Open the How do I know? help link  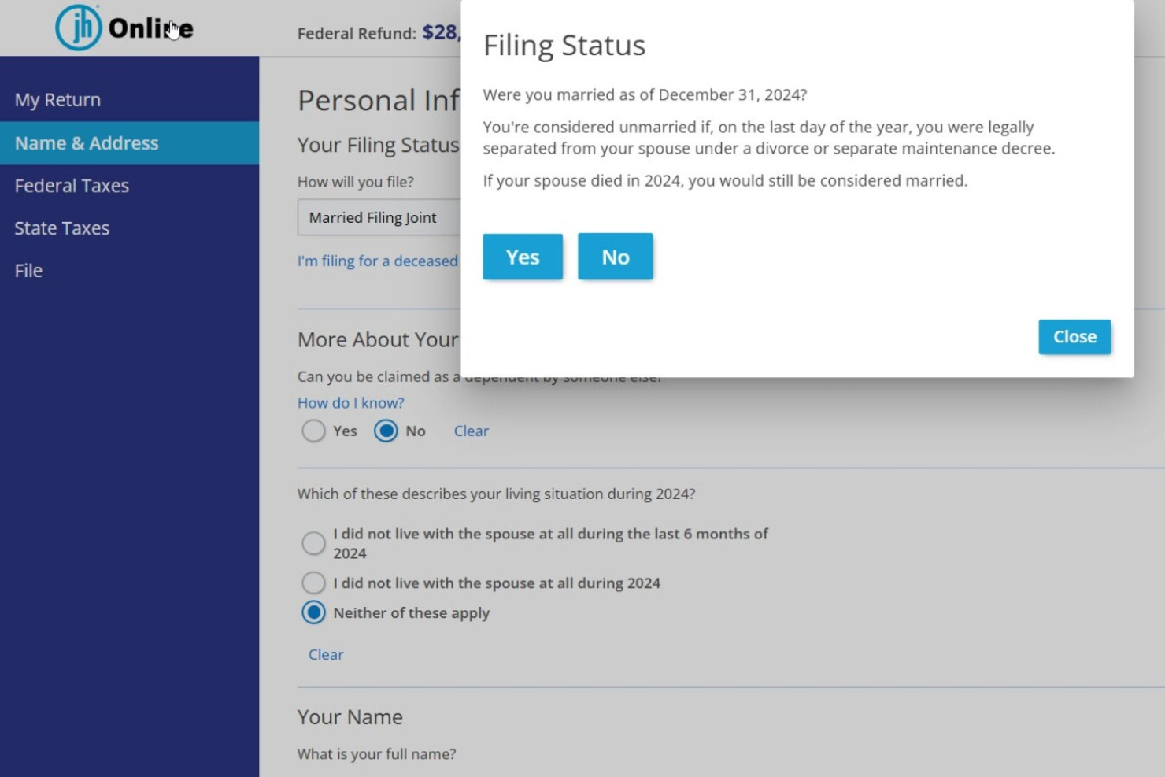pyautogui.click(x=349, y=402)
